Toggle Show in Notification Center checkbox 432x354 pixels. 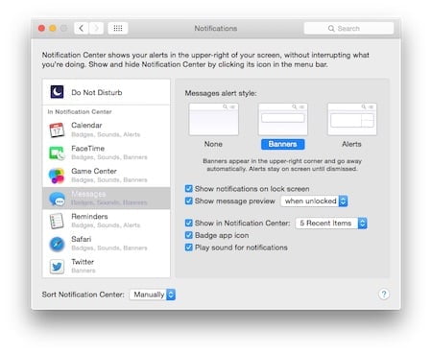[189, 223]
